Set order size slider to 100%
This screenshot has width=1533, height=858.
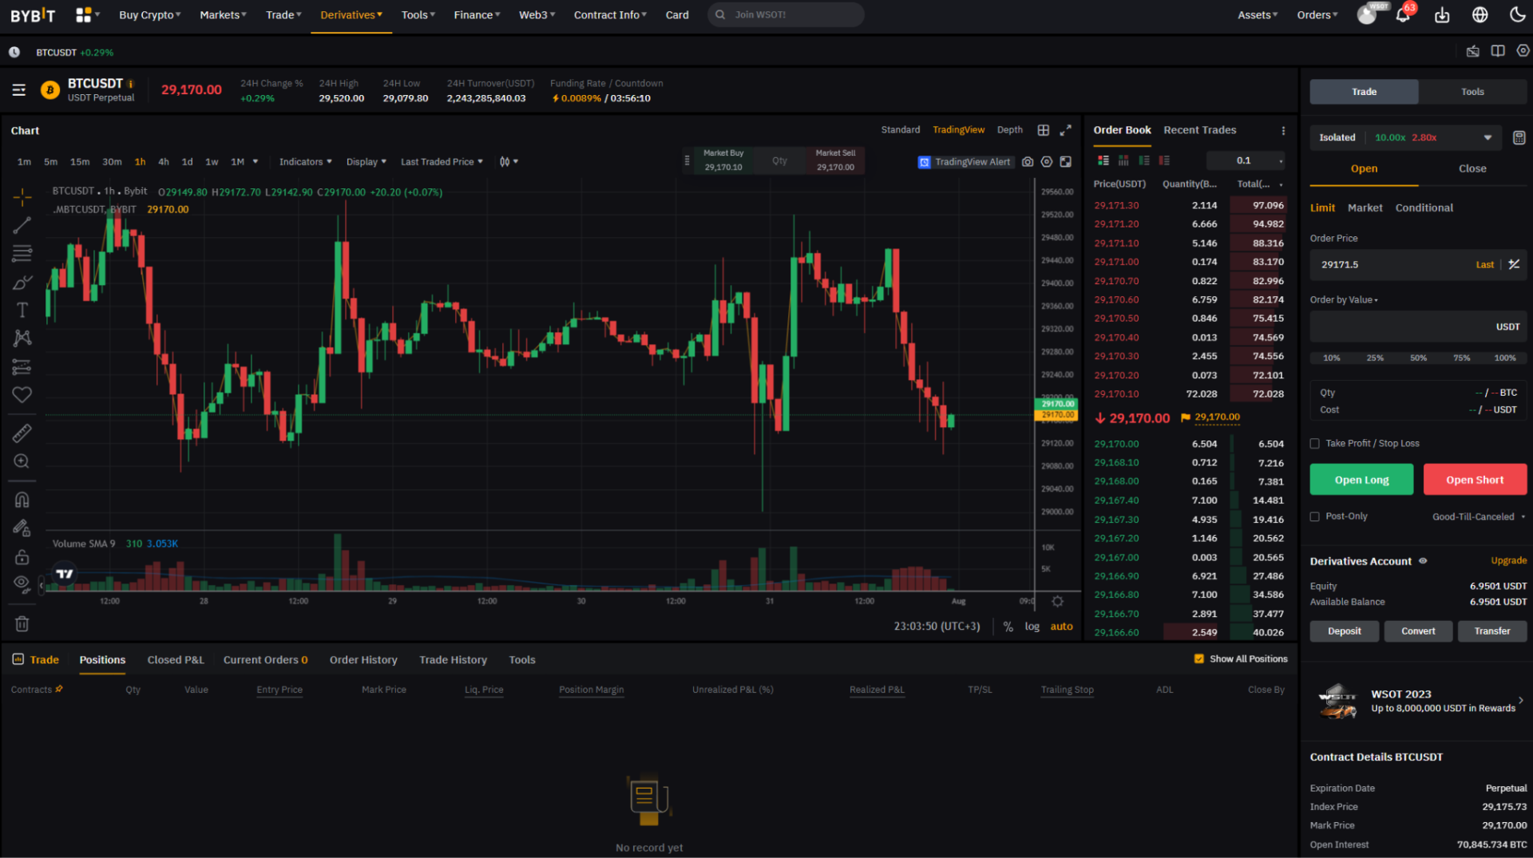click(1505, 358)
